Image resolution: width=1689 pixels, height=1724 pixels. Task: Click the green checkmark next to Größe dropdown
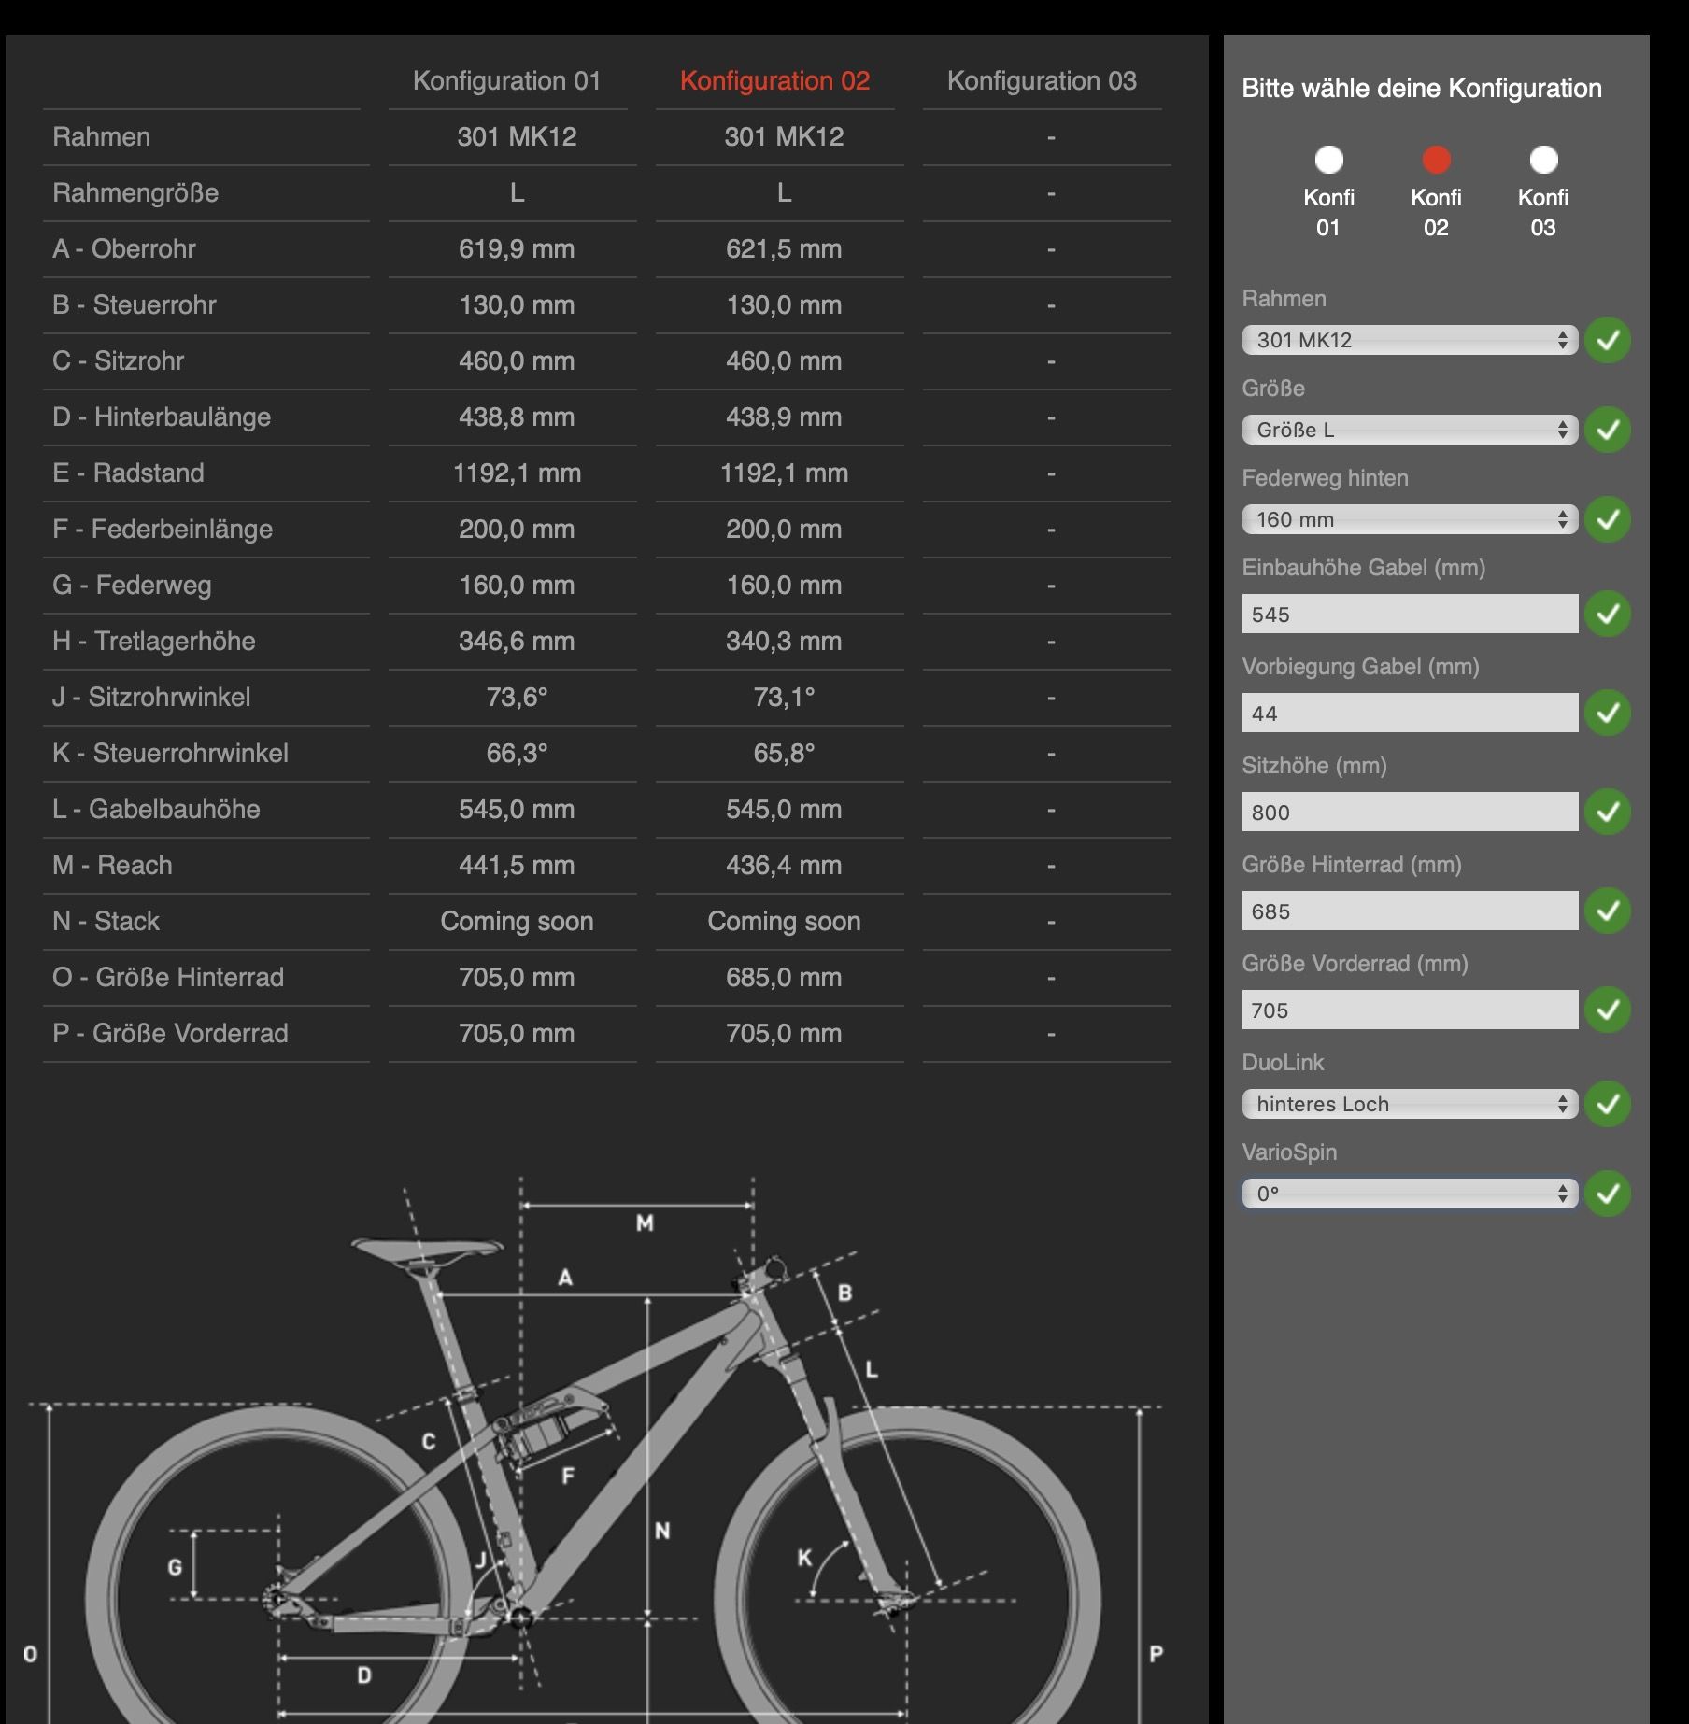[x=1608, y=430]
